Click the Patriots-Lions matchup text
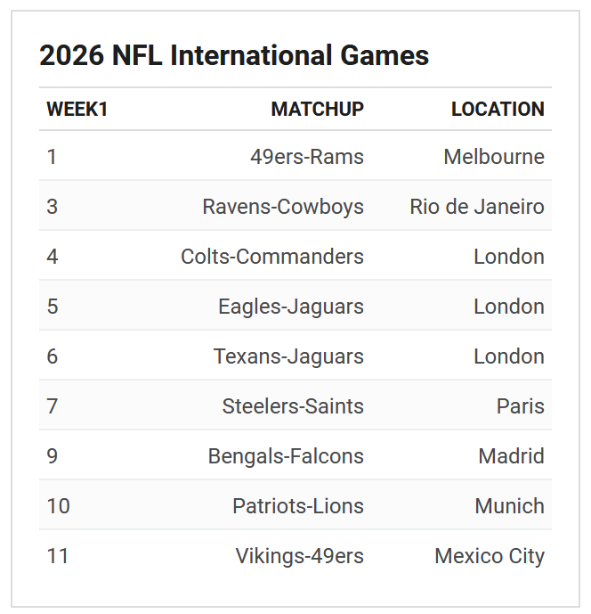The width and height of the screenshot is (591, 614). pyautogui.click(x=298, y=505)
